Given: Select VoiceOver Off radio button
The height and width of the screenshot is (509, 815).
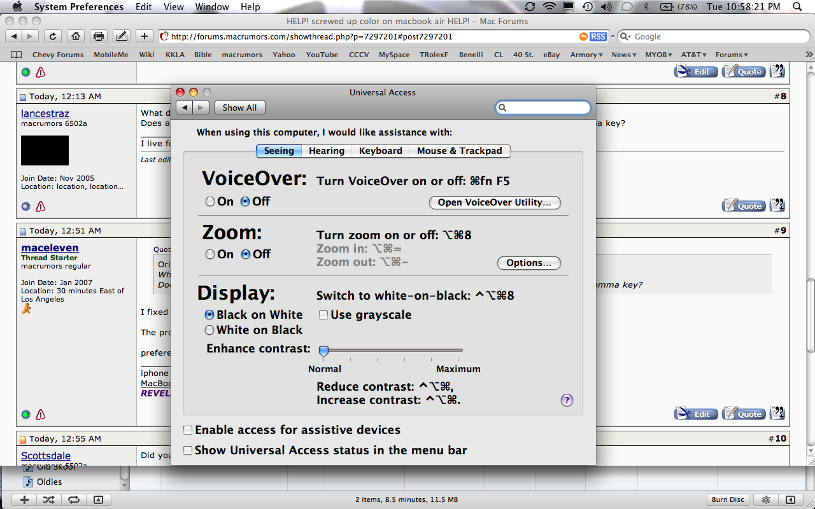Looking at the screenshot, I should pos(245,202).
